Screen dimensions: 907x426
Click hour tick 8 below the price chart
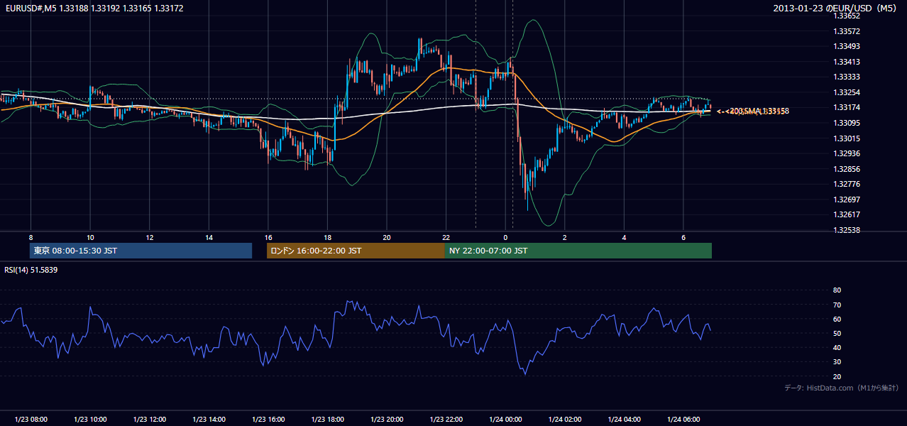tap(31, 237)
